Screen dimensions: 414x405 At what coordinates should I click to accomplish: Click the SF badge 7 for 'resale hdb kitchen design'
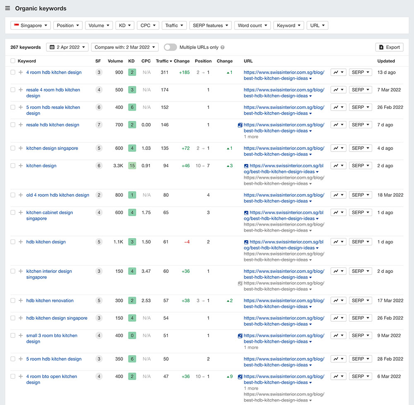(99, 125)
